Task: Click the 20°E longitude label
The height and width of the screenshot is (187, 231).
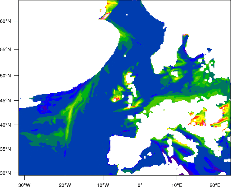Action: (215, 185)
